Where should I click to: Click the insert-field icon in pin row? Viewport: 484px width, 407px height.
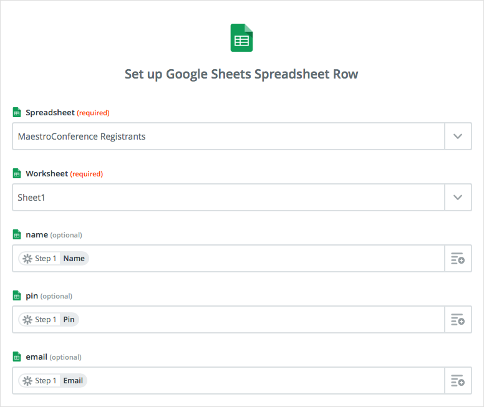point(458,320)
